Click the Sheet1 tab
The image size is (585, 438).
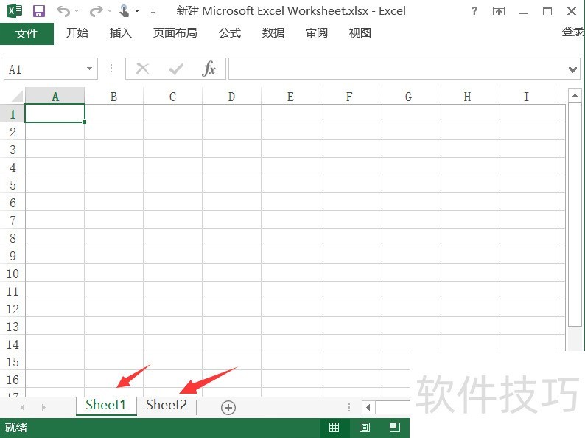pos(105,405)
